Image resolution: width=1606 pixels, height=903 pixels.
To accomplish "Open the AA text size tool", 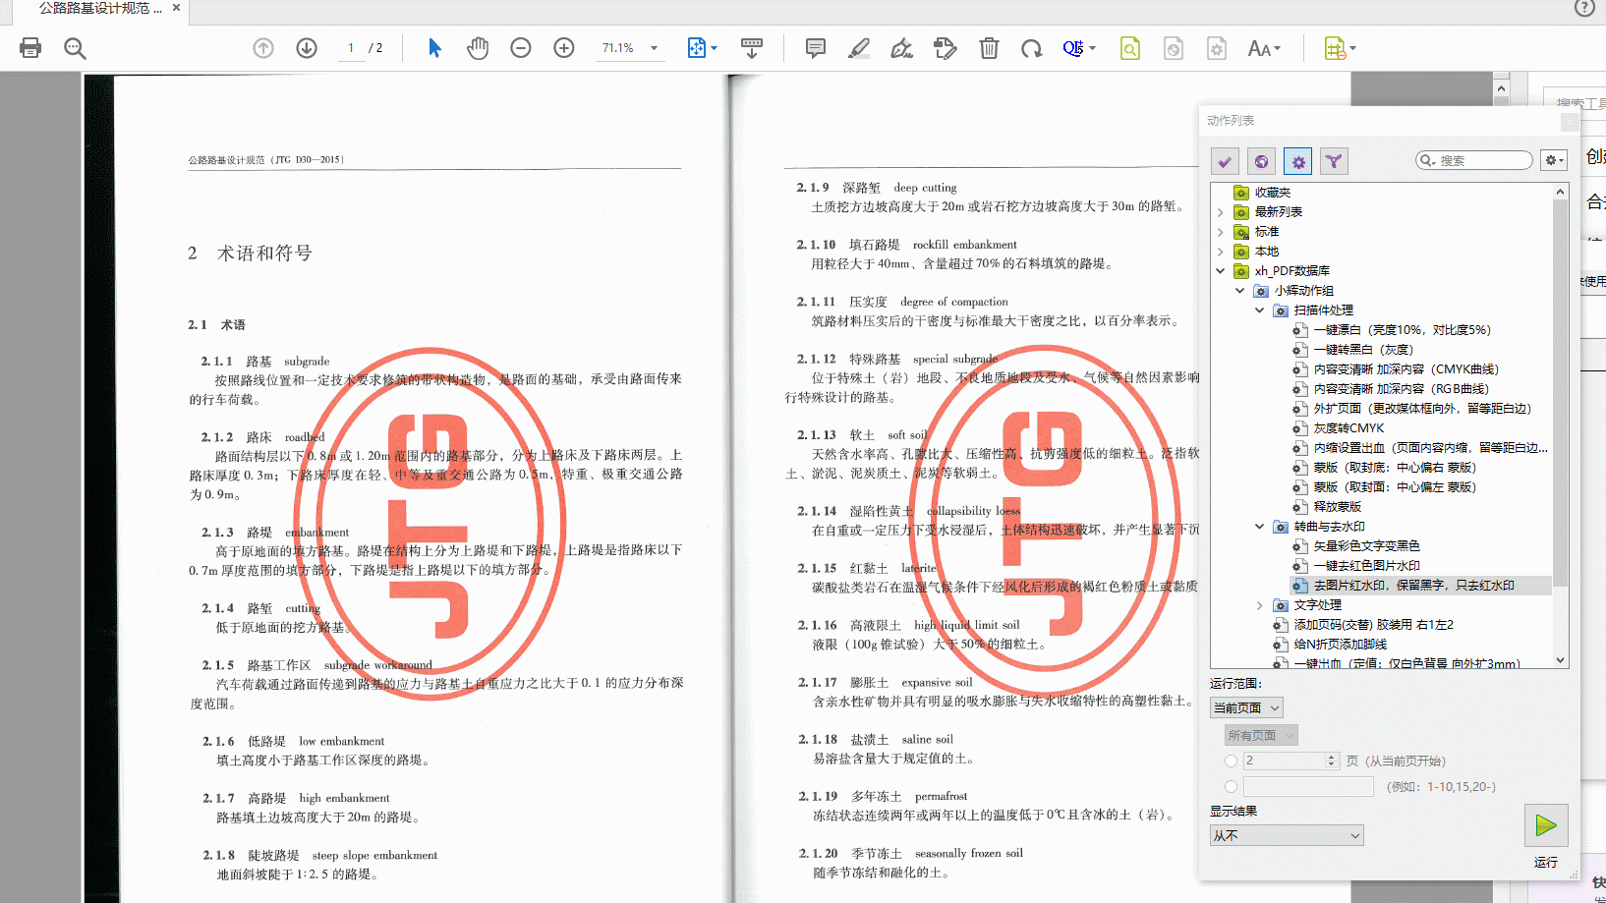I will (1263, 47).
